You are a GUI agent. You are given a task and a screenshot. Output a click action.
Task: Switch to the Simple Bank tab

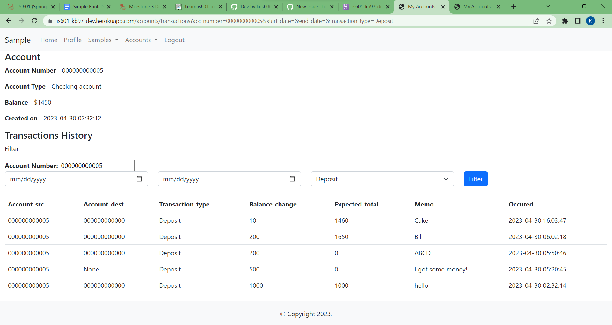84,6
